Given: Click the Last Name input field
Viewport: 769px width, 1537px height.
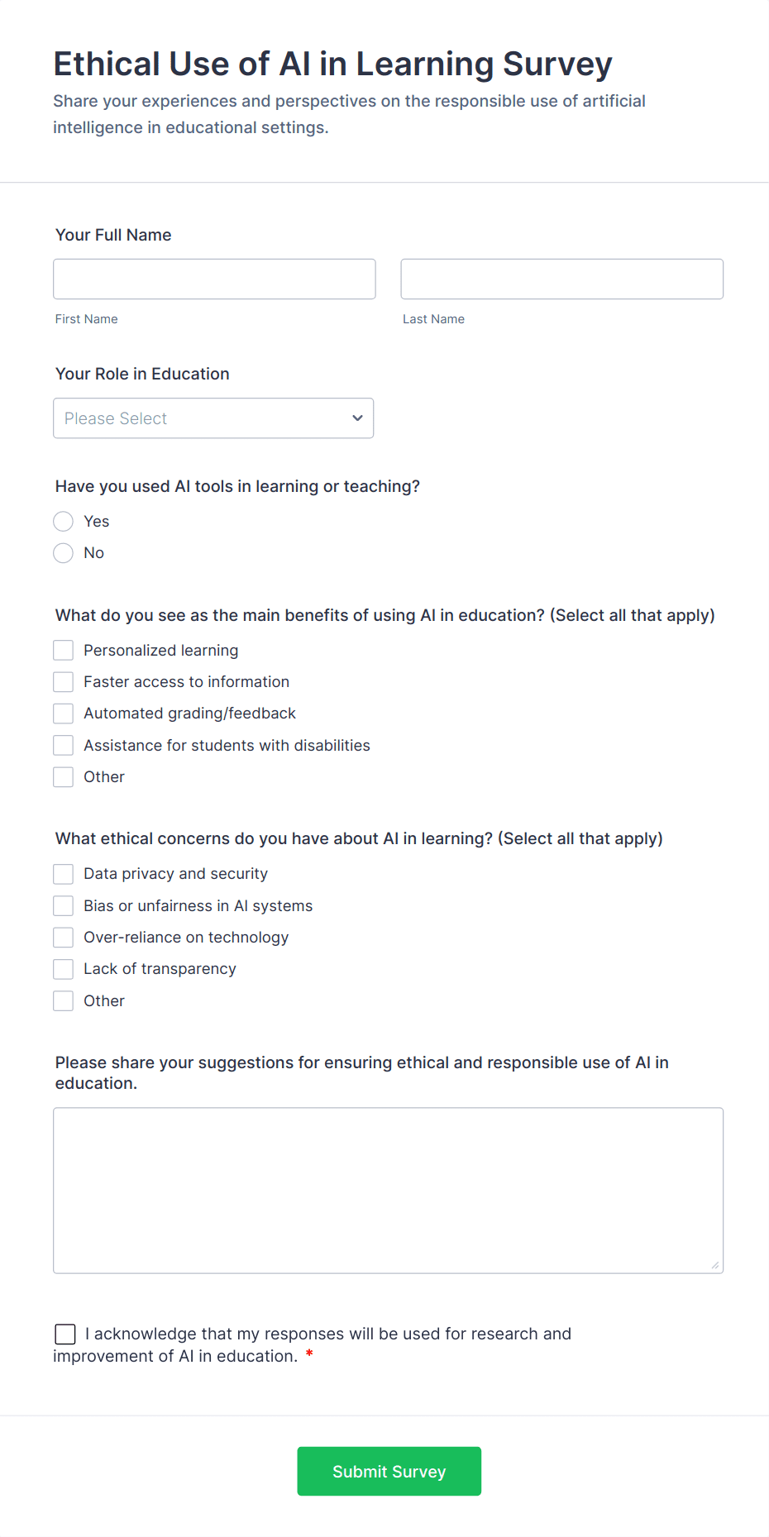Looking at the screenshot, I should pos(561,279).
